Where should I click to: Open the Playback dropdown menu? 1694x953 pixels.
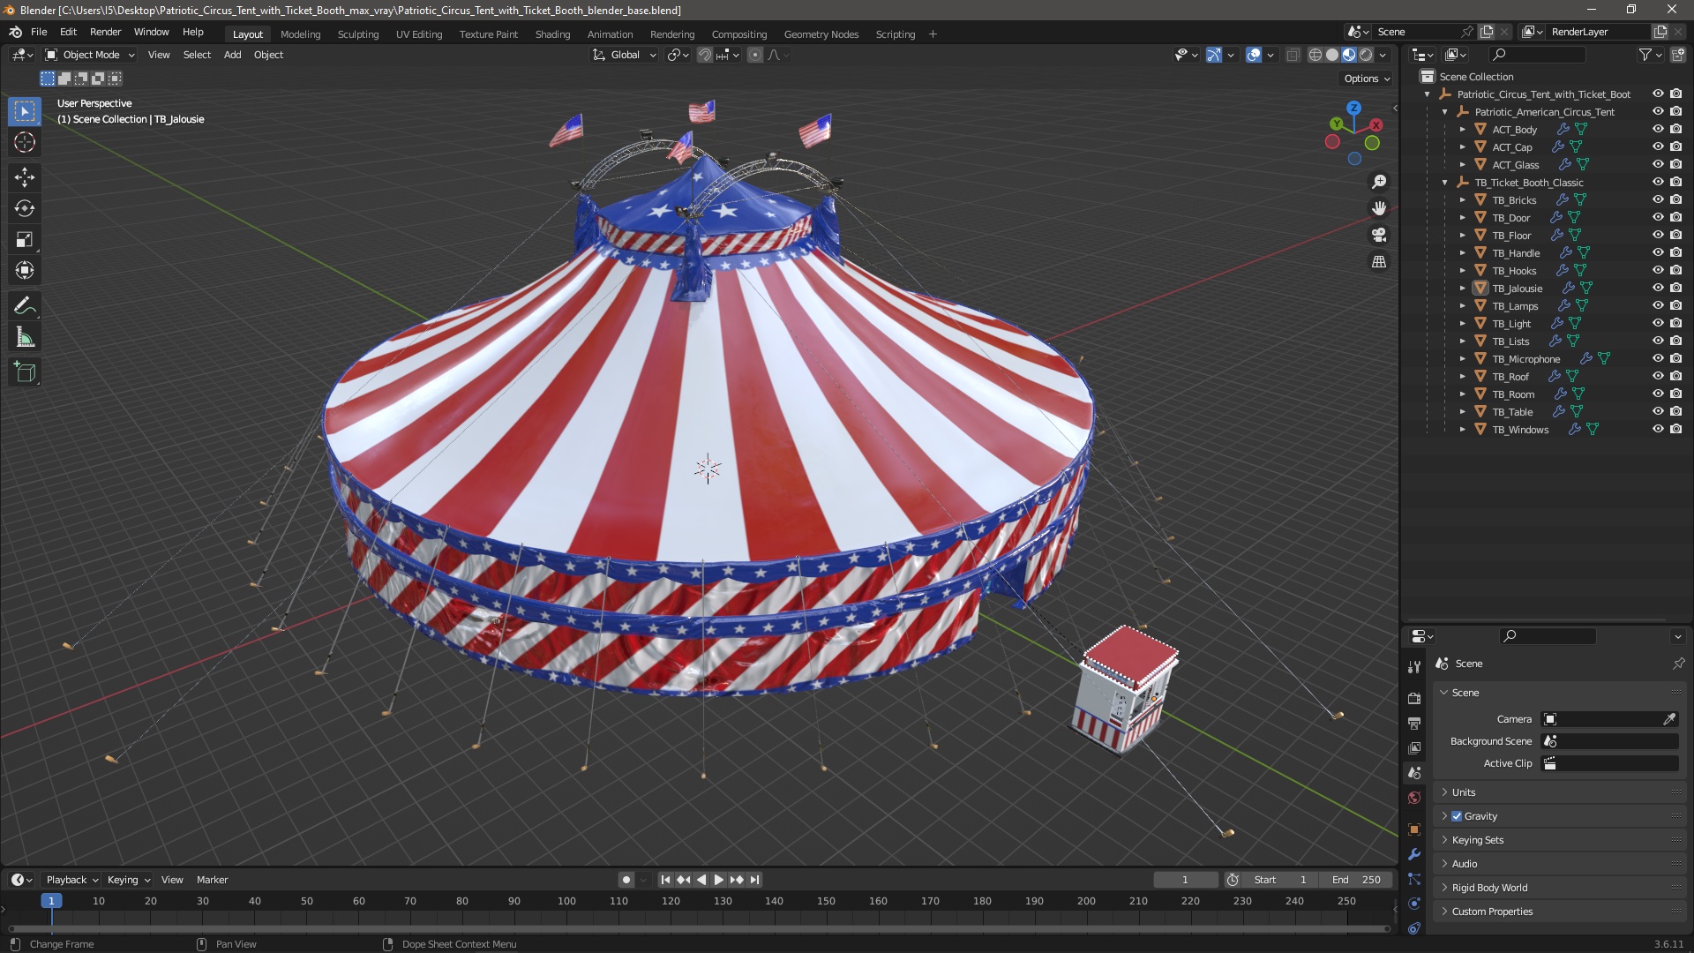coord(71,880)
